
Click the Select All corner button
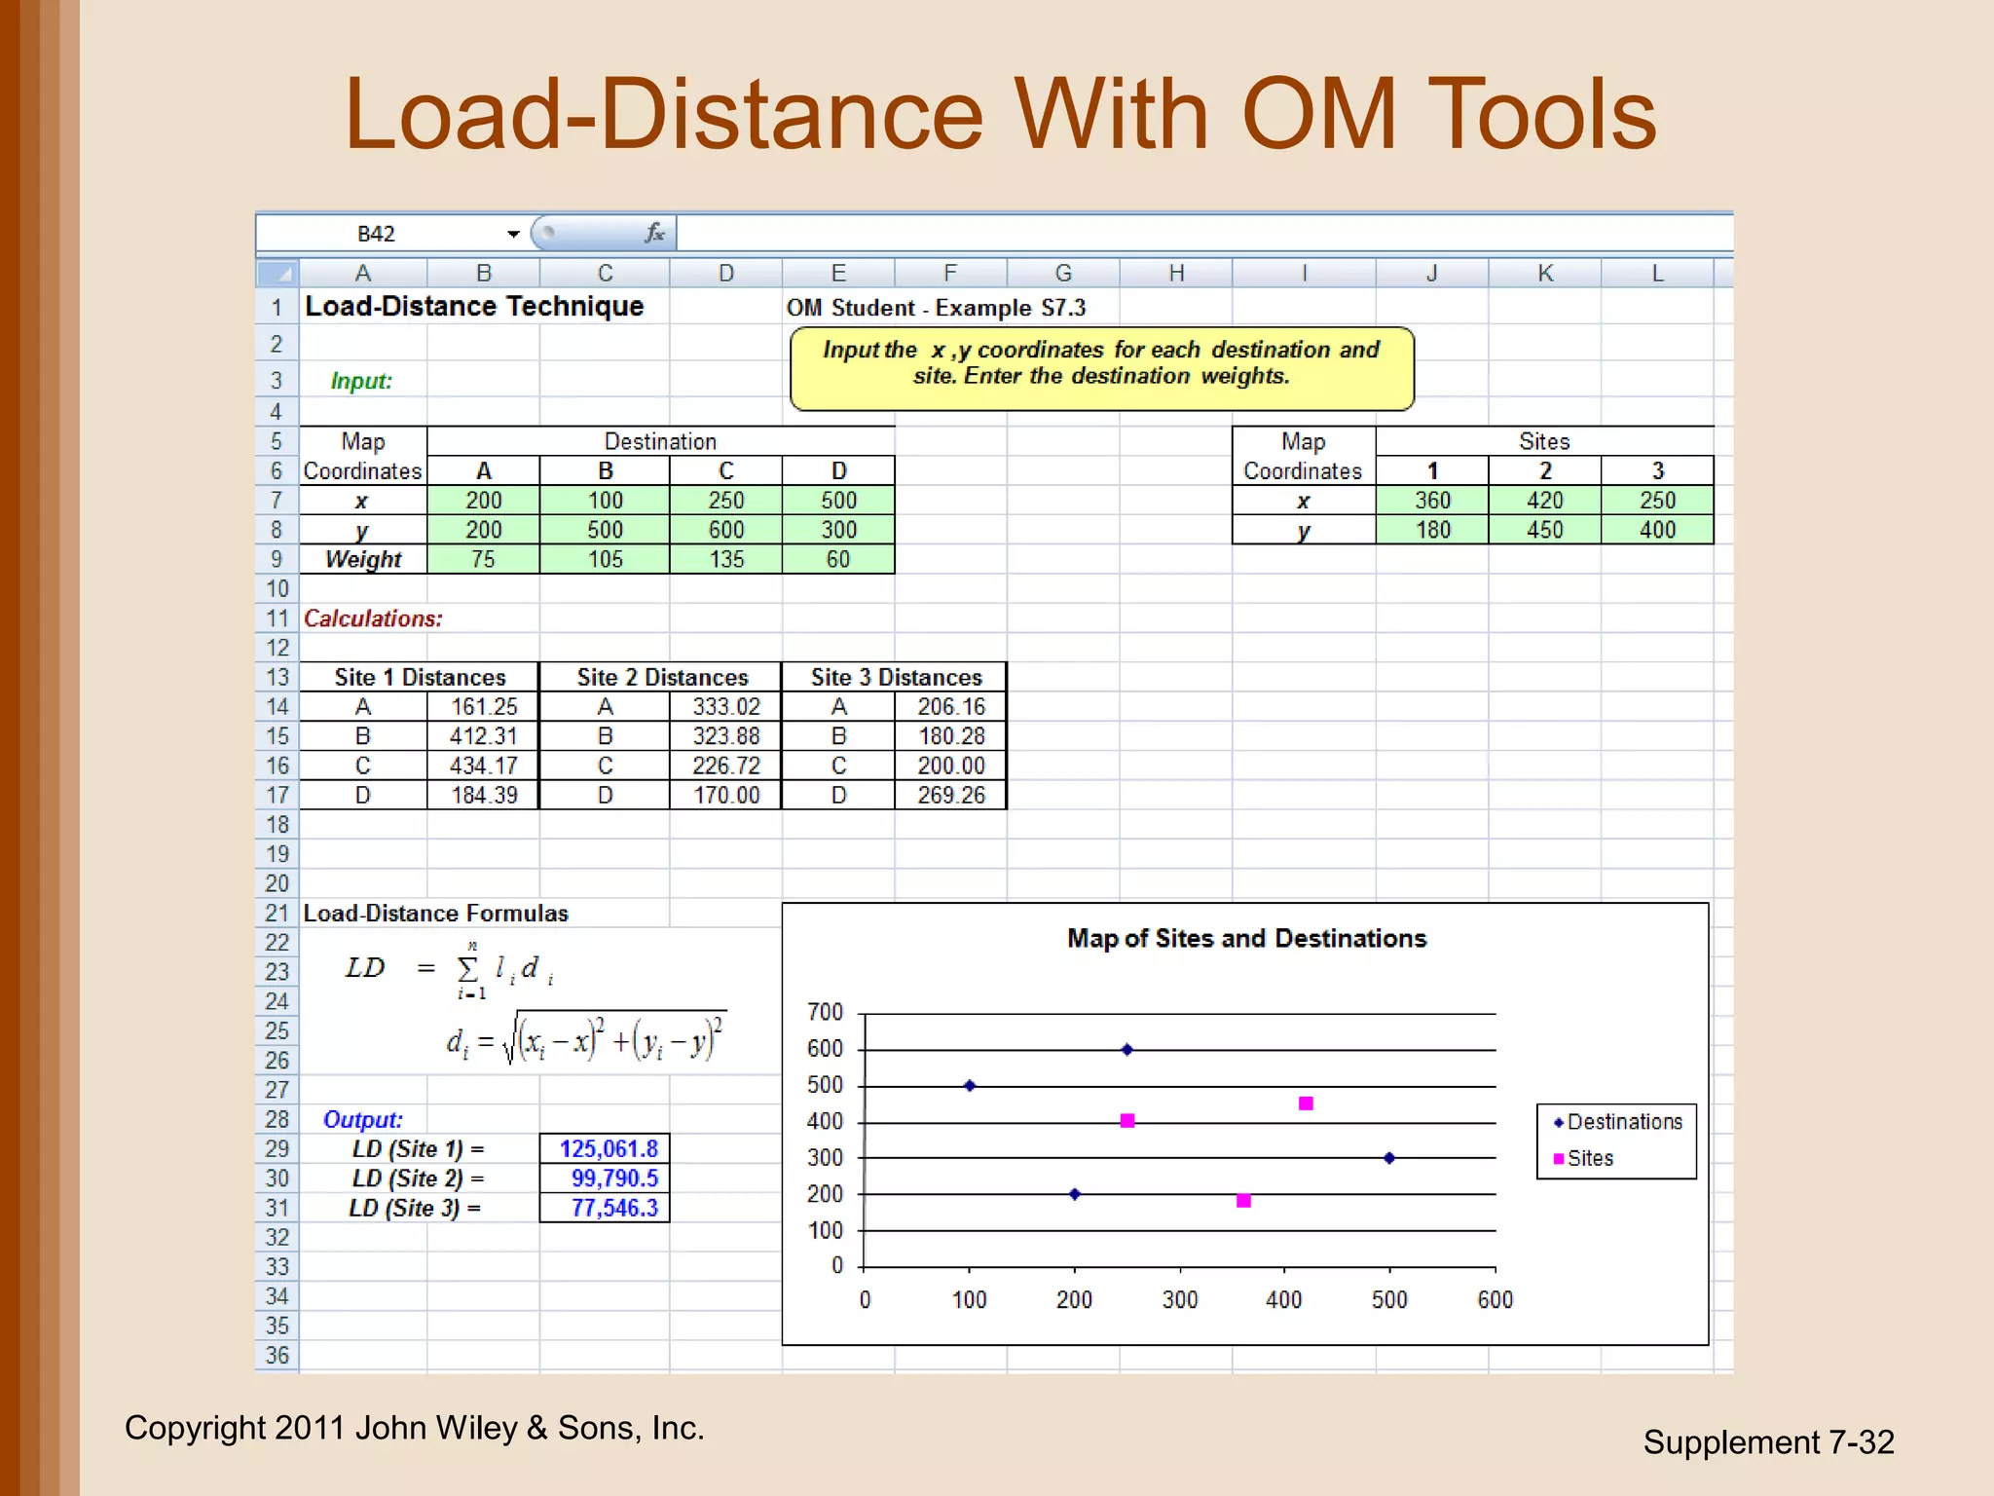tap(277, 274)
